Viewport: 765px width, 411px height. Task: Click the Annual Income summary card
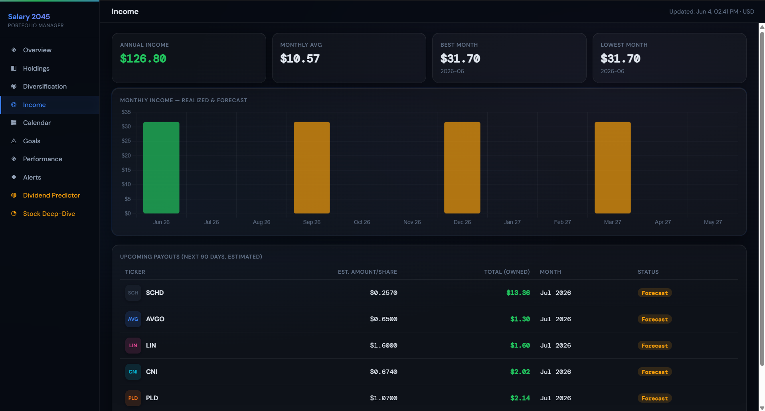[x=189, y=58]
